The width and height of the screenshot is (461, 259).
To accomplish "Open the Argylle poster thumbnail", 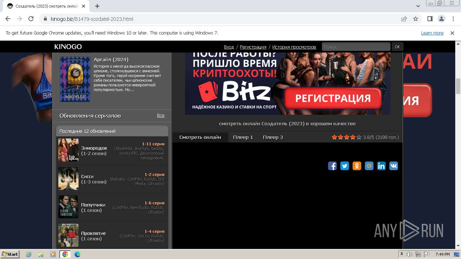I will point(75,79).
